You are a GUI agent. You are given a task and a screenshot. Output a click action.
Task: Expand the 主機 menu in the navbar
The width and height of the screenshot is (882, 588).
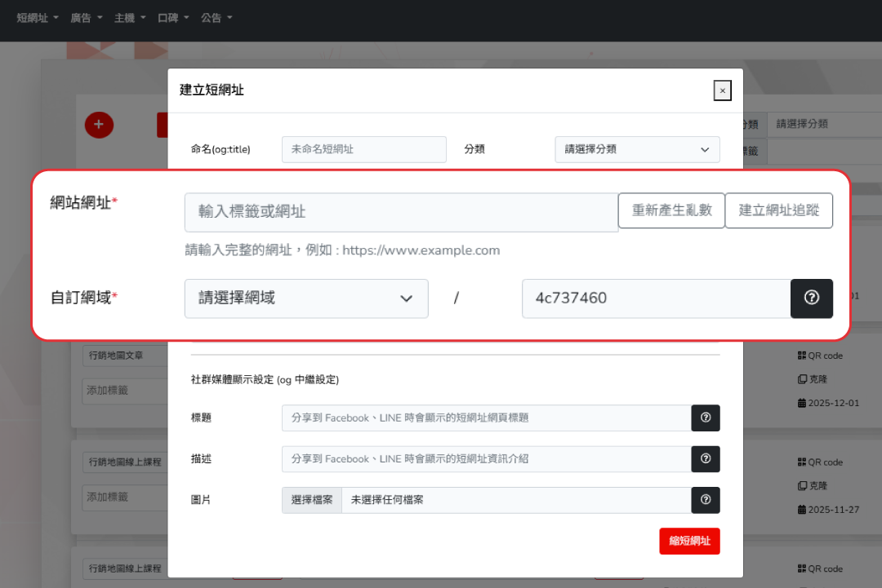pyautogui.click(x=129, y=18)
